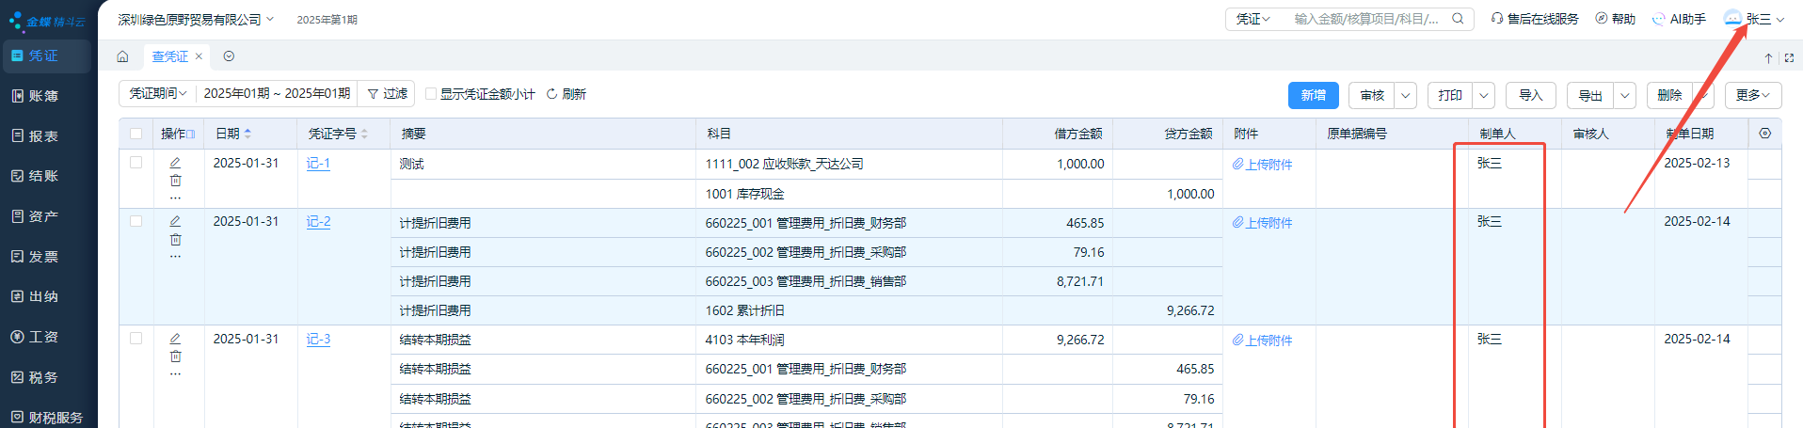Toggle the select-all checkbox in table header
Screen dimensions: 1803x428
[x=136, y=134]
